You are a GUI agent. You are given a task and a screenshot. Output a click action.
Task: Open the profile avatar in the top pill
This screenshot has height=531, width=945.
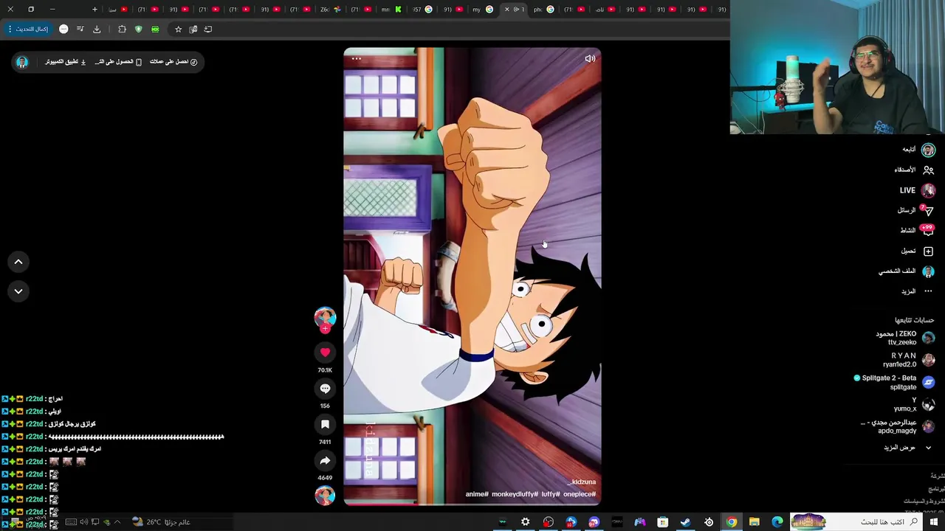coord(22,62)
